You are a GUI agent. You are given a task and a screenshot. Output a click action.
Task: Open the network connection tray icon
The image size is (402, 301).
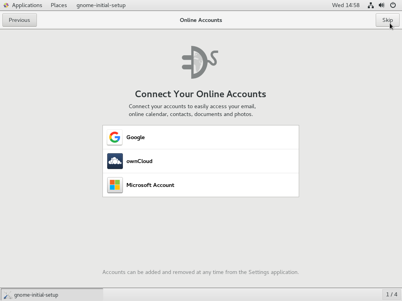(x=371, y=5)
